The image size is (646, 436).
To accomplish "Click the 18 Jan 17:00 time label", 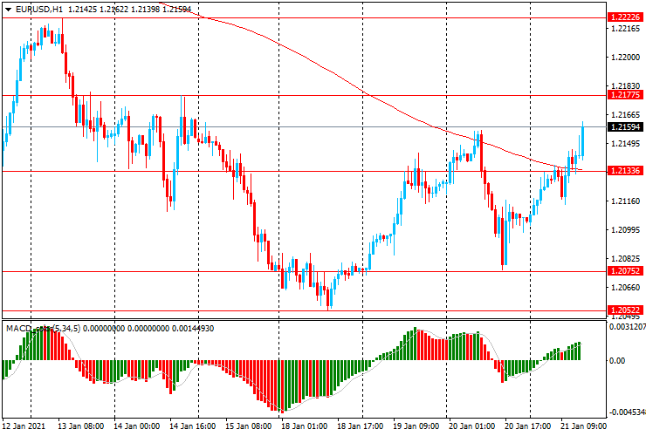I will 361,426.
